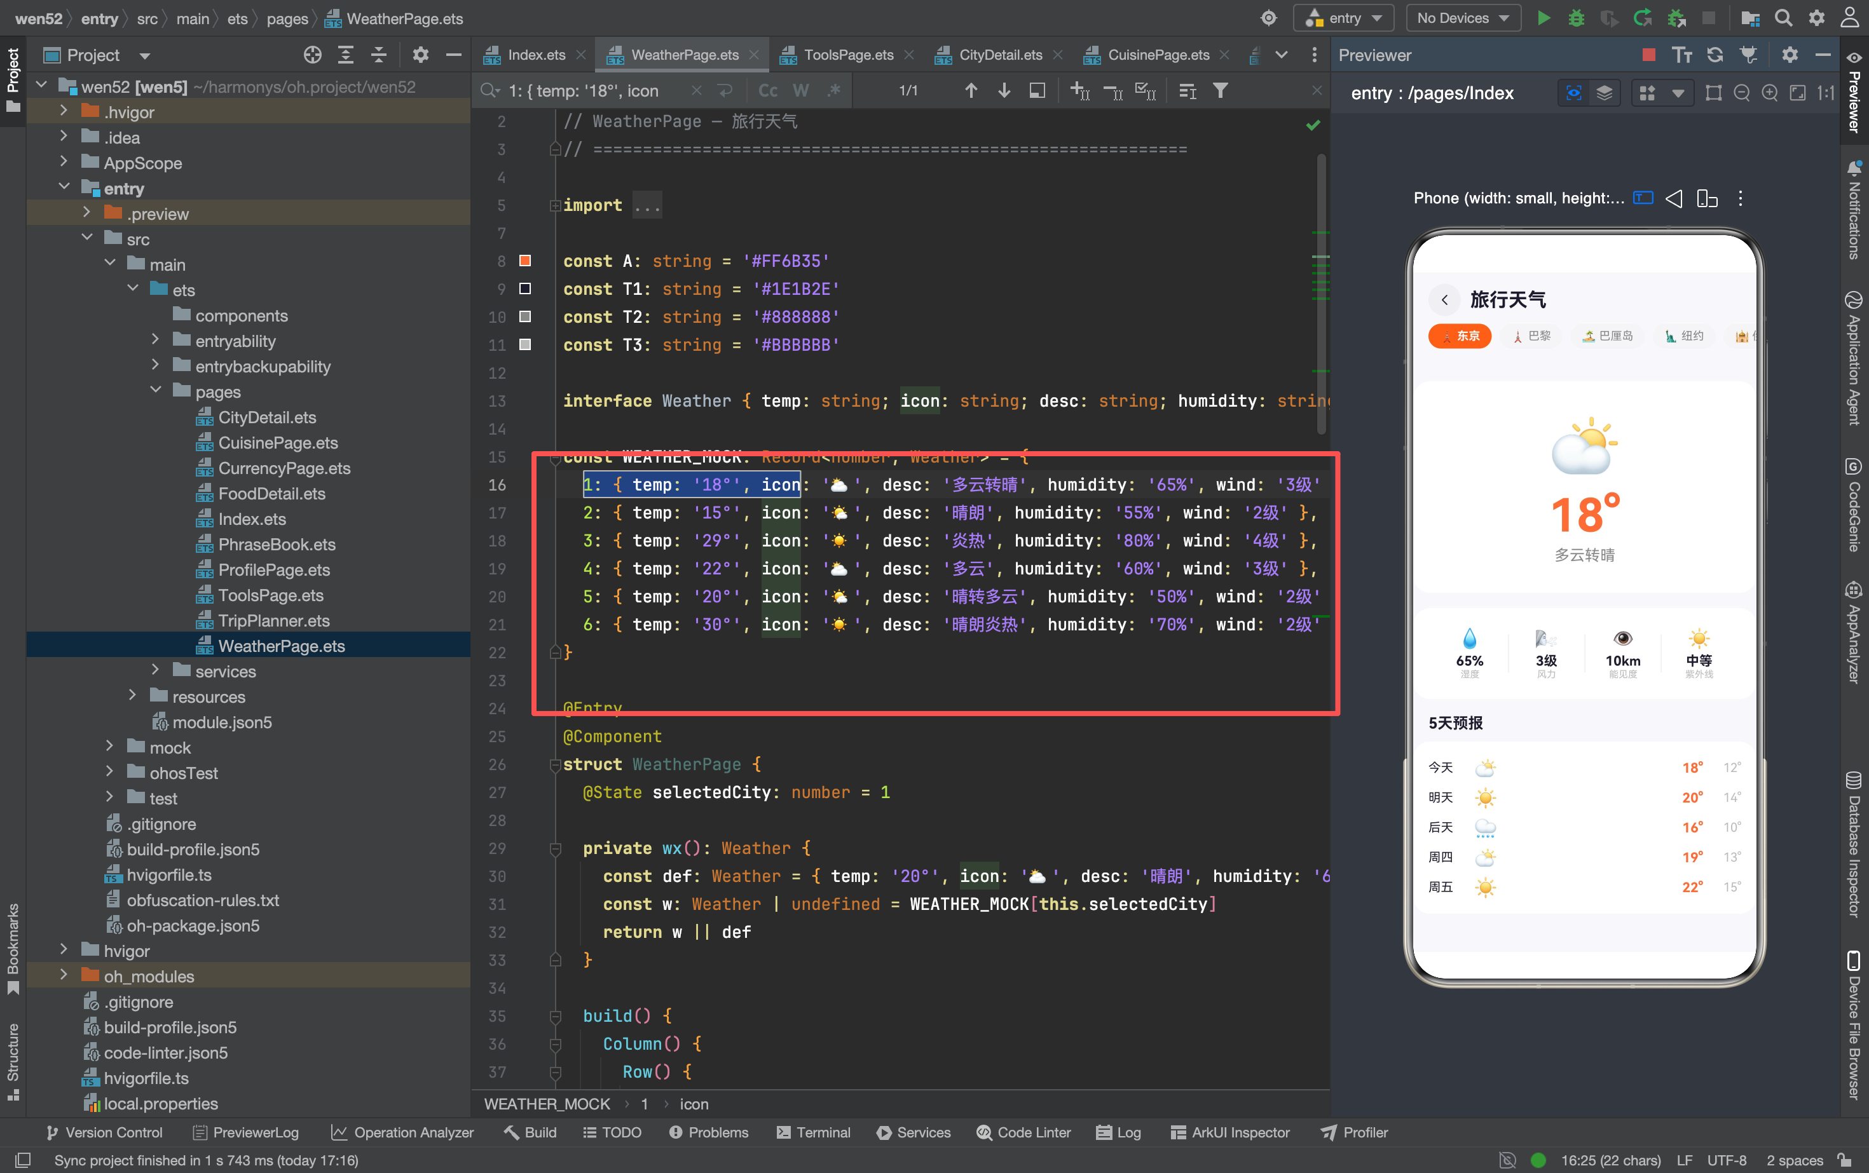Expand the .hvigor folder
The width and height of the screenshot is (1869, 1173).
tap(64, 112)
